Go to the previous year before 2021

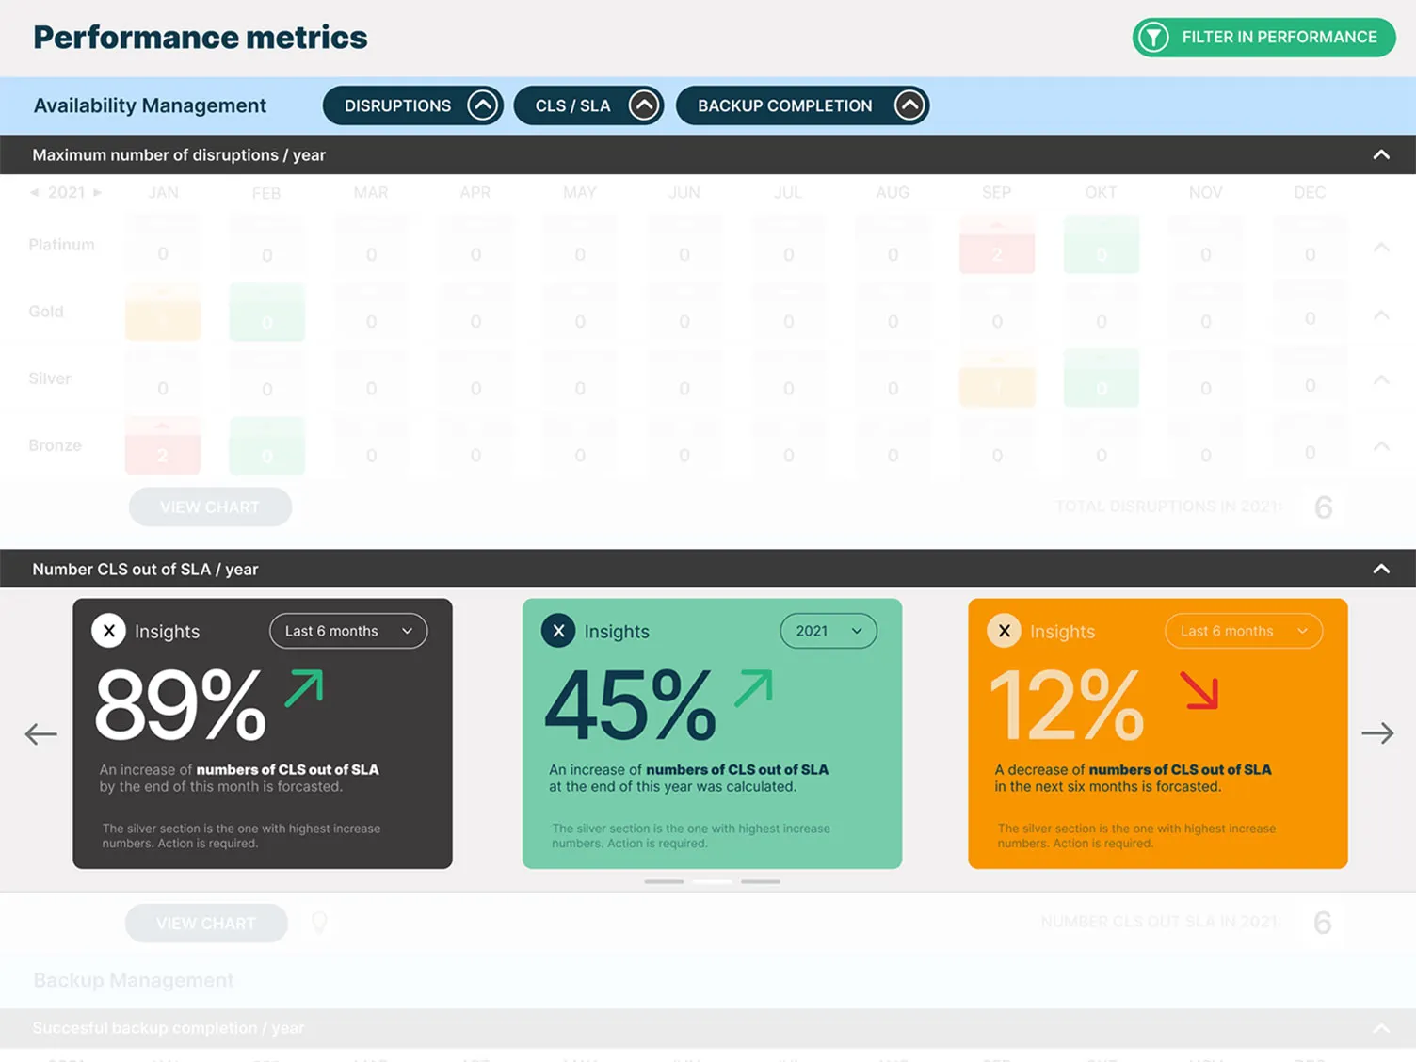(x=35, y=192)
